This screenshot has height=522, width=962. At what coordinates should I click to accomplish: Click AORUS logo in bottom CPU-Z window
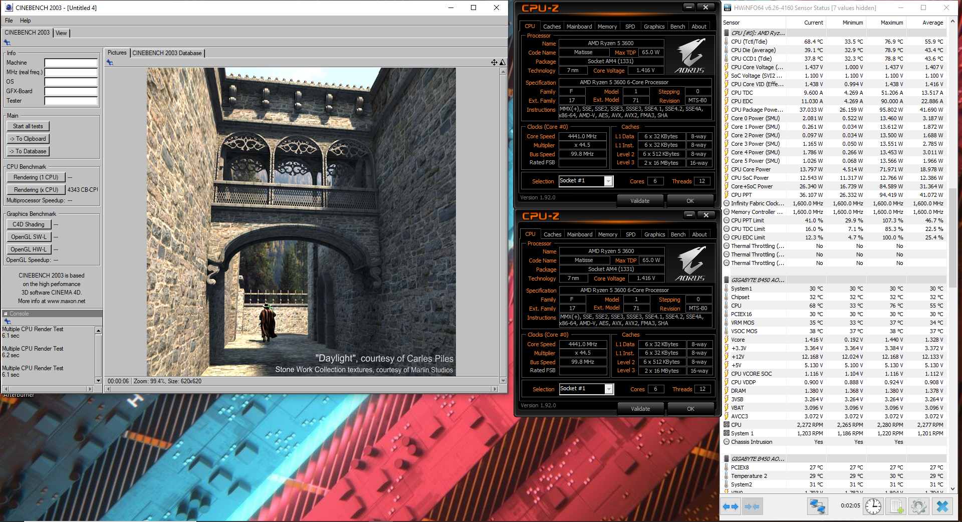(x=690, y=264)
